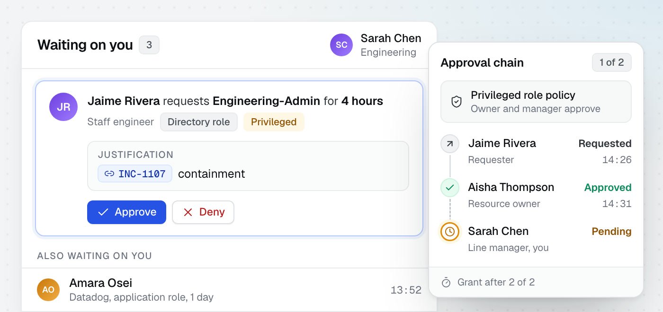
Task: Click the Engineering-Admin role name
Action: click(267, 101)
